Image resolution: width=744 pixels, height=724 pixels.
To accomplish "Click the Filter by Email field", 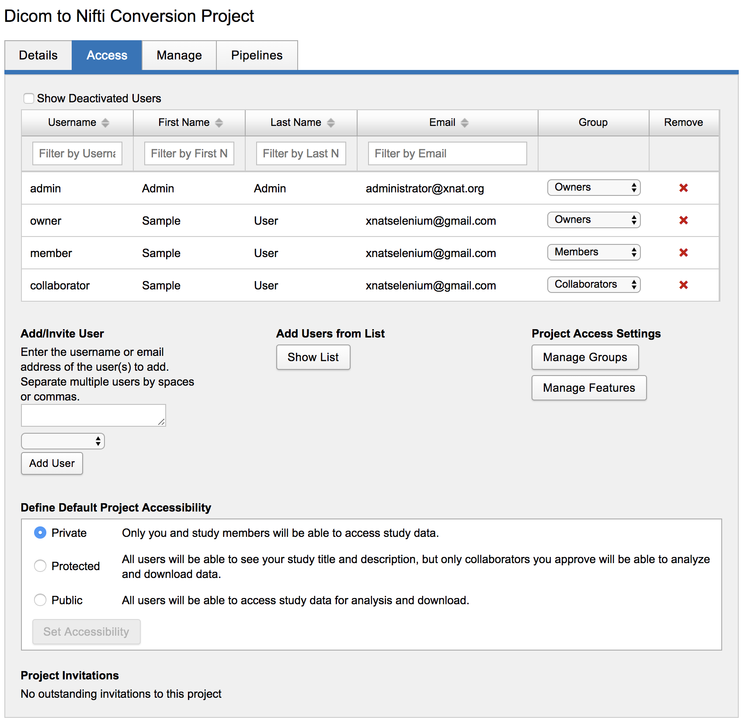I will click(x=447, y=153).
